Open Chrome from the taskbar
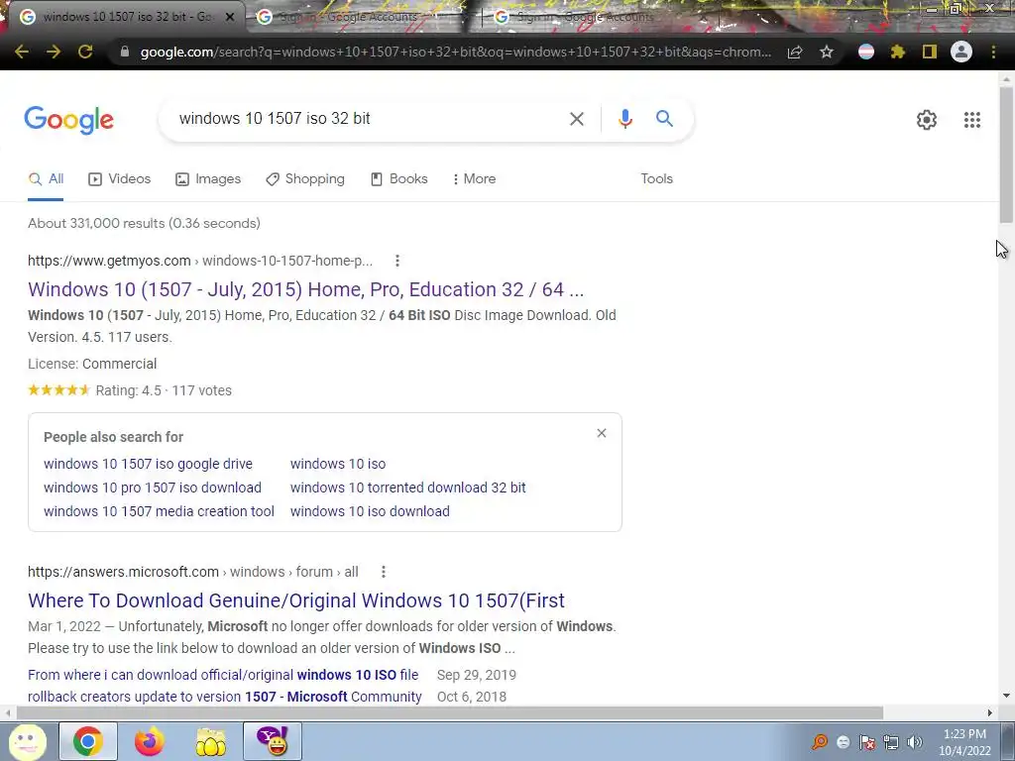The width and height of the screenshot is (1015, 761). [88, 741]
